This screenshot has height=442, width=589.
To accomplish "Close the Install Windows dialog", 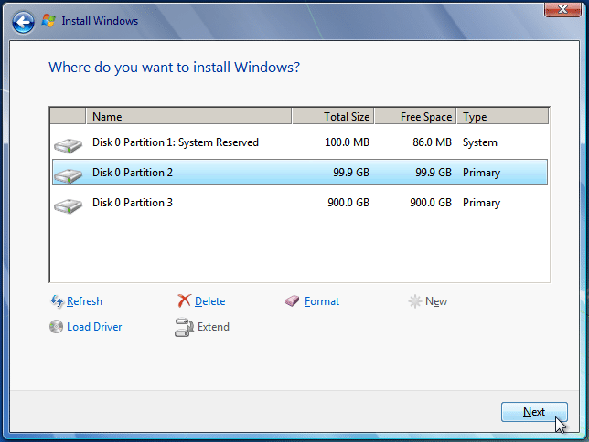I will point(562,9).
